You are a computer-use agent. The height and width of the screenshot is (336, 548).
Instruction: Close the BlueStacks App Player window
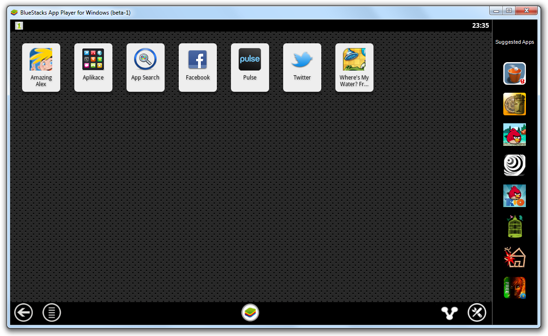526,10
